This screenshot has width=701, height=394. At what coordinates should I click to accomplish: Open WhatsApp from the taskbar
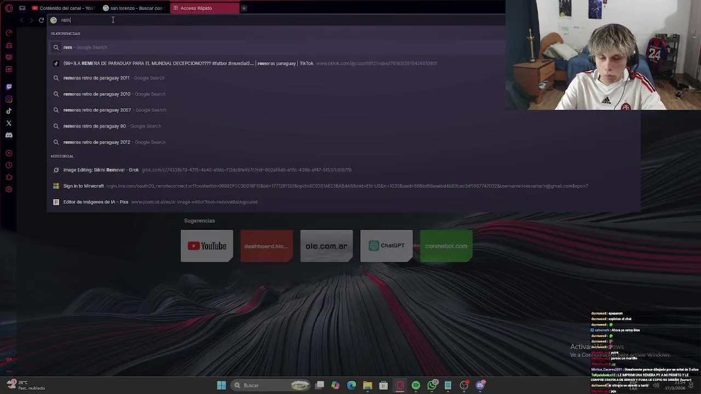pos(432,385)
